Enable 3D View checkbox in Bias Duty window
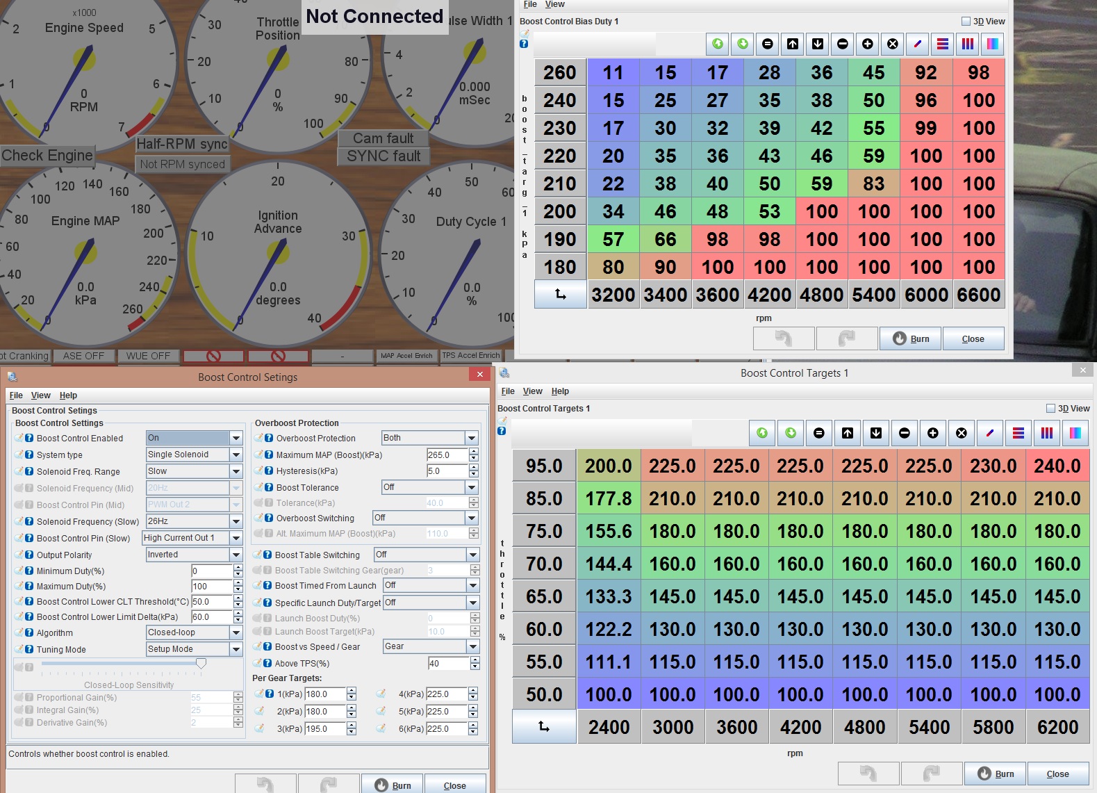This screenshot has height=793, width=1097. (966, 22)
